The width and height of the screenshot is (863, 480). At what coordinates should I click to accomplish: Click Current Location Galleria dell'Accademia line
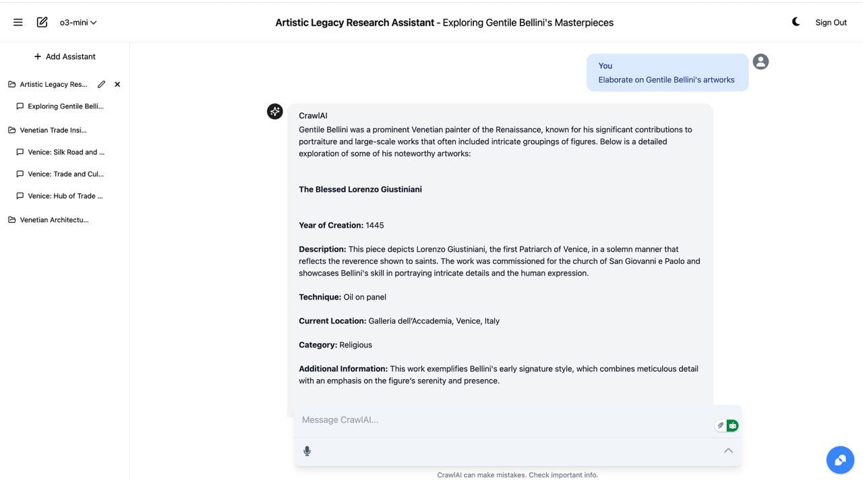[399, 321]
